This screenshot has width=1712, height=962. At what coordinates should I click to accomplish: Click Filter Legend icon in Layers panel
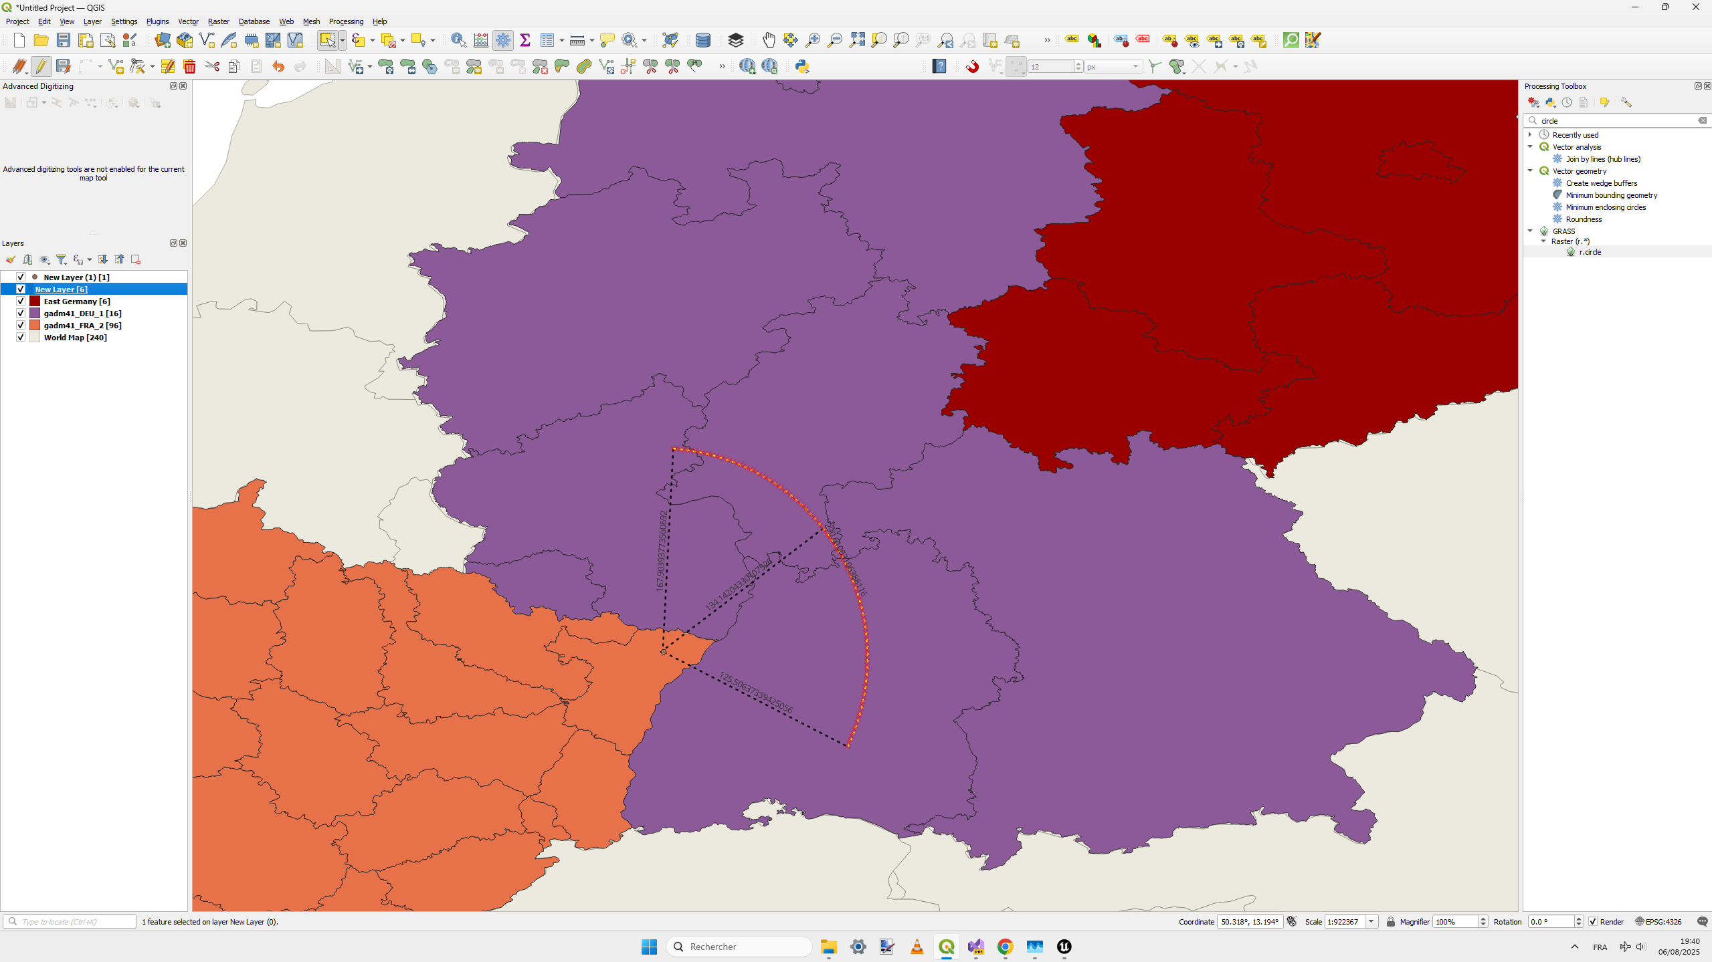pyautogui.click(x=62, y=259)
